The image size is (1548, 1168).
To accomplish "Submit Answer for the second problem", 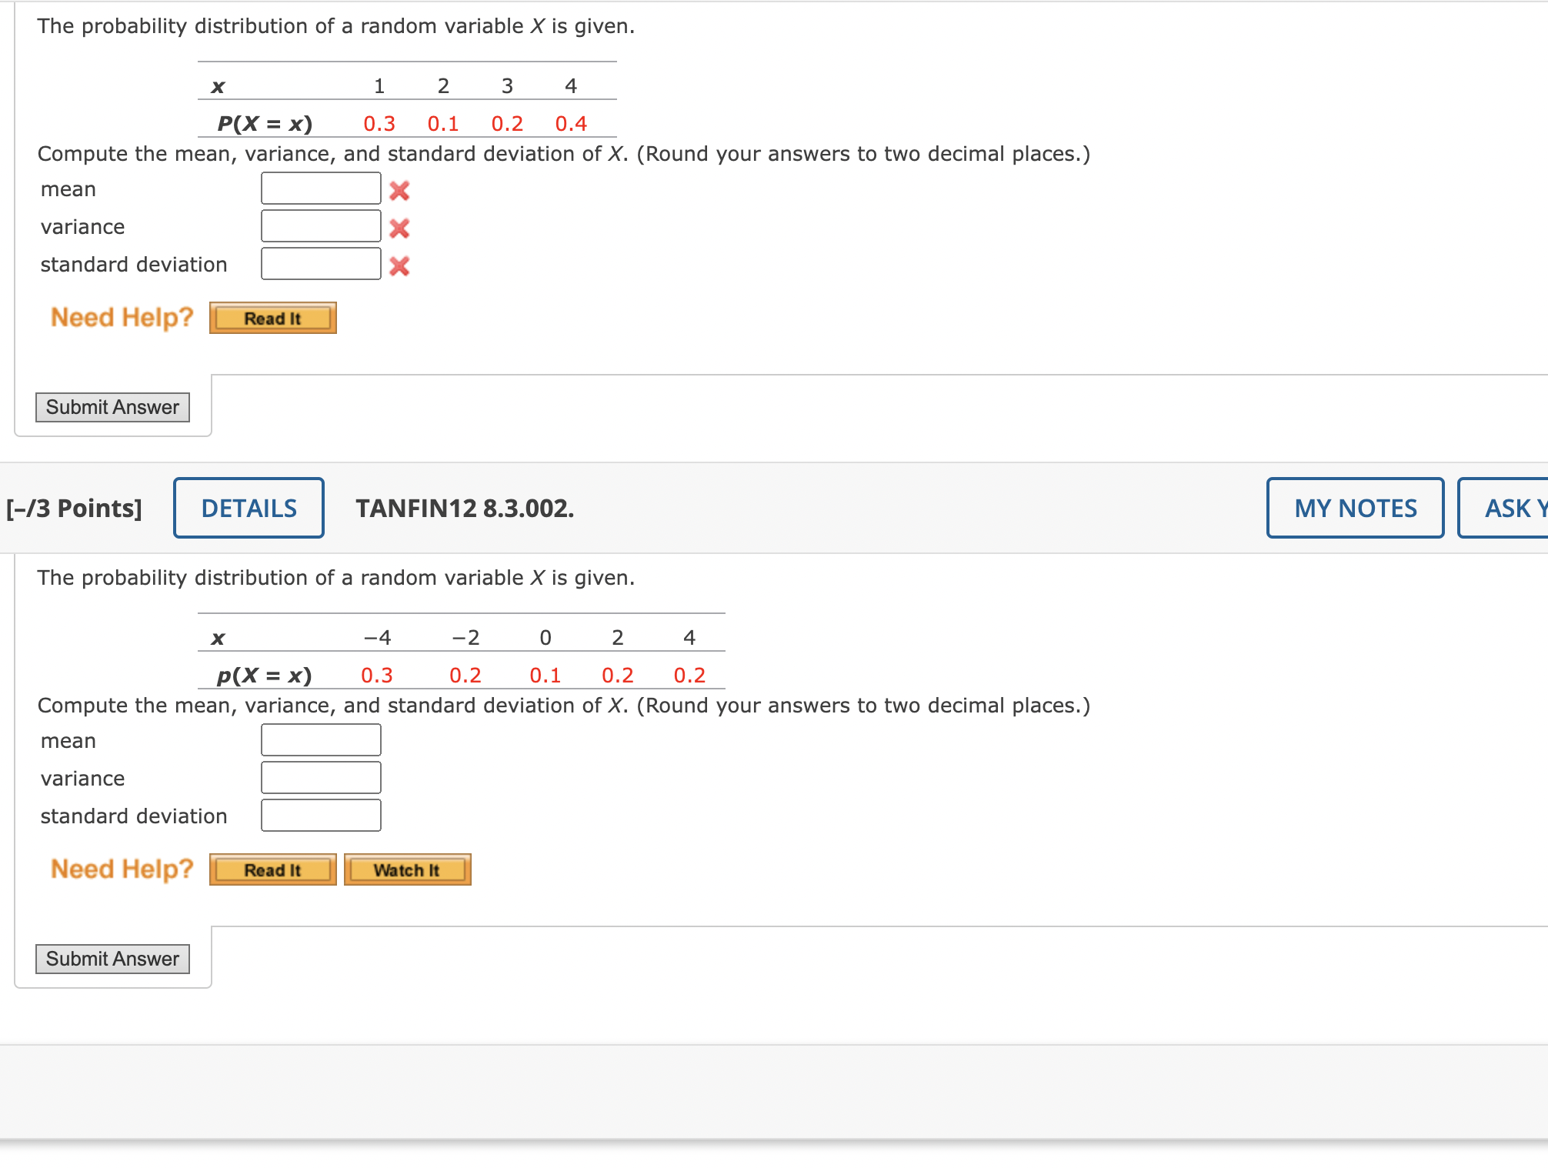I will [112, 959].
